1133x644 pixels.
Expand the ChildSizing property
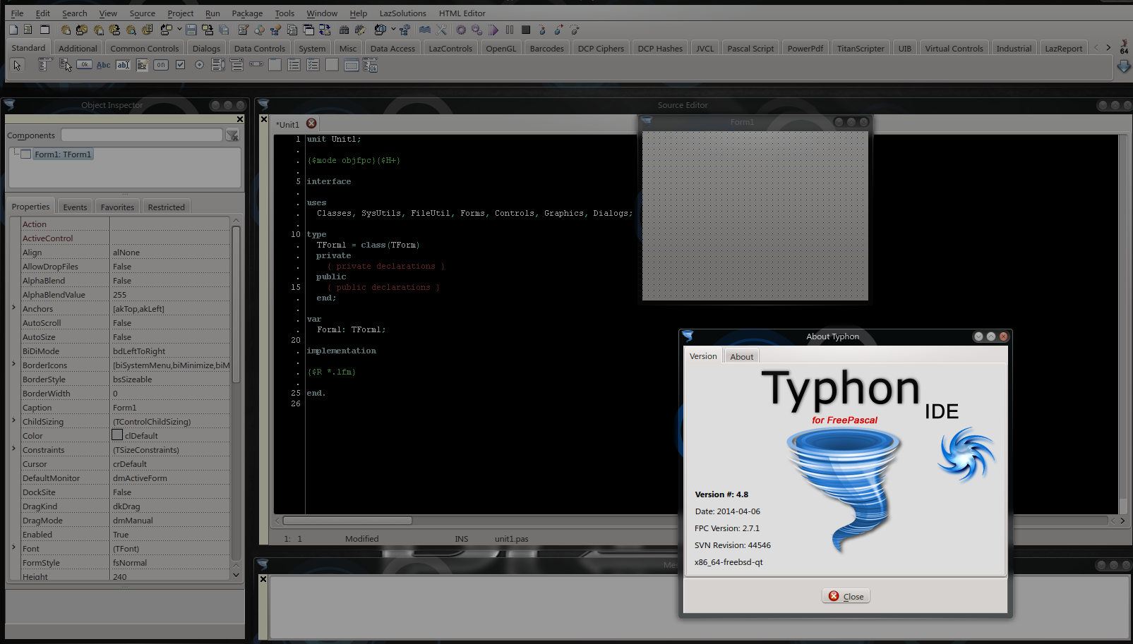[13, 420]
